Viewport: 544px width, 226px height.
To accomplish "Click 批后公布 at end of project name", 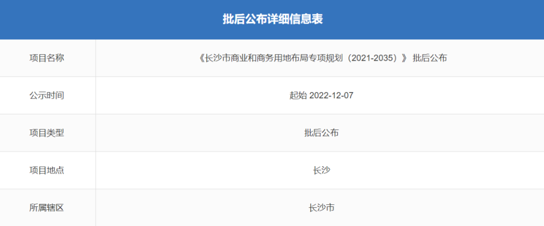I will click(x=430, y=58).
